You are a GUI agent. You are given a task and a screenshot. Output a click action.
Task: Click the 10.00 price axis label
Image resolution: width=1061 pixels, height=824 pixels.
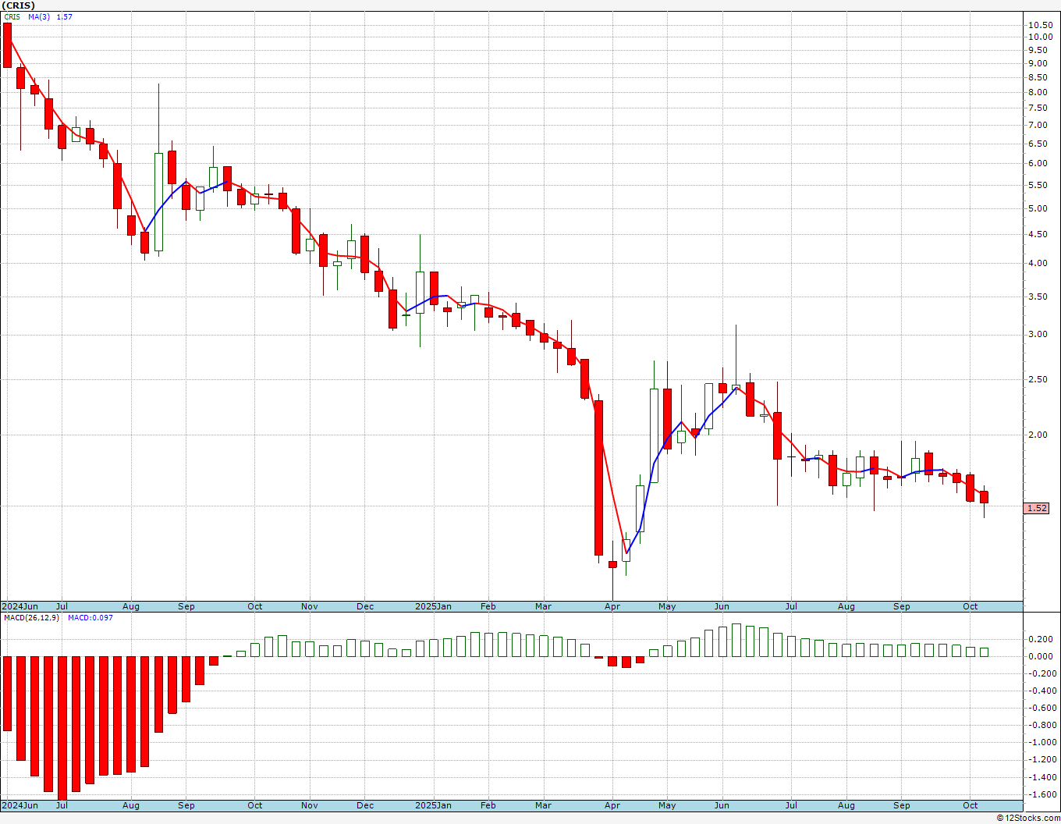1039,37
